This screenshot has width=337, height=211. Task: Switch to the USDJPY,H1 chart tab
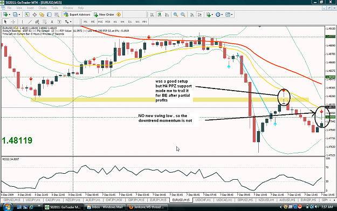[33, 200]
